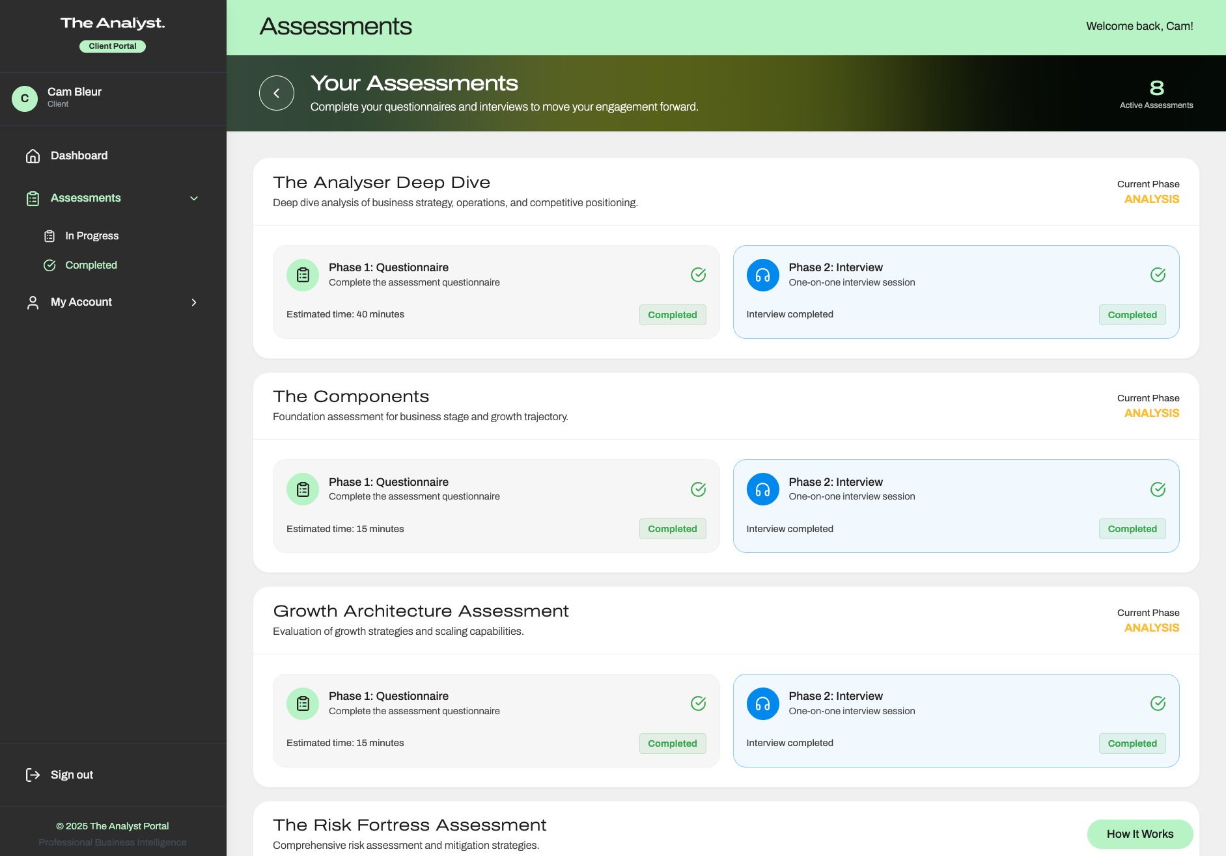Click The Analyser Deep Dive title
This screenshot has width=1226, height=856.
coord(382,183)
